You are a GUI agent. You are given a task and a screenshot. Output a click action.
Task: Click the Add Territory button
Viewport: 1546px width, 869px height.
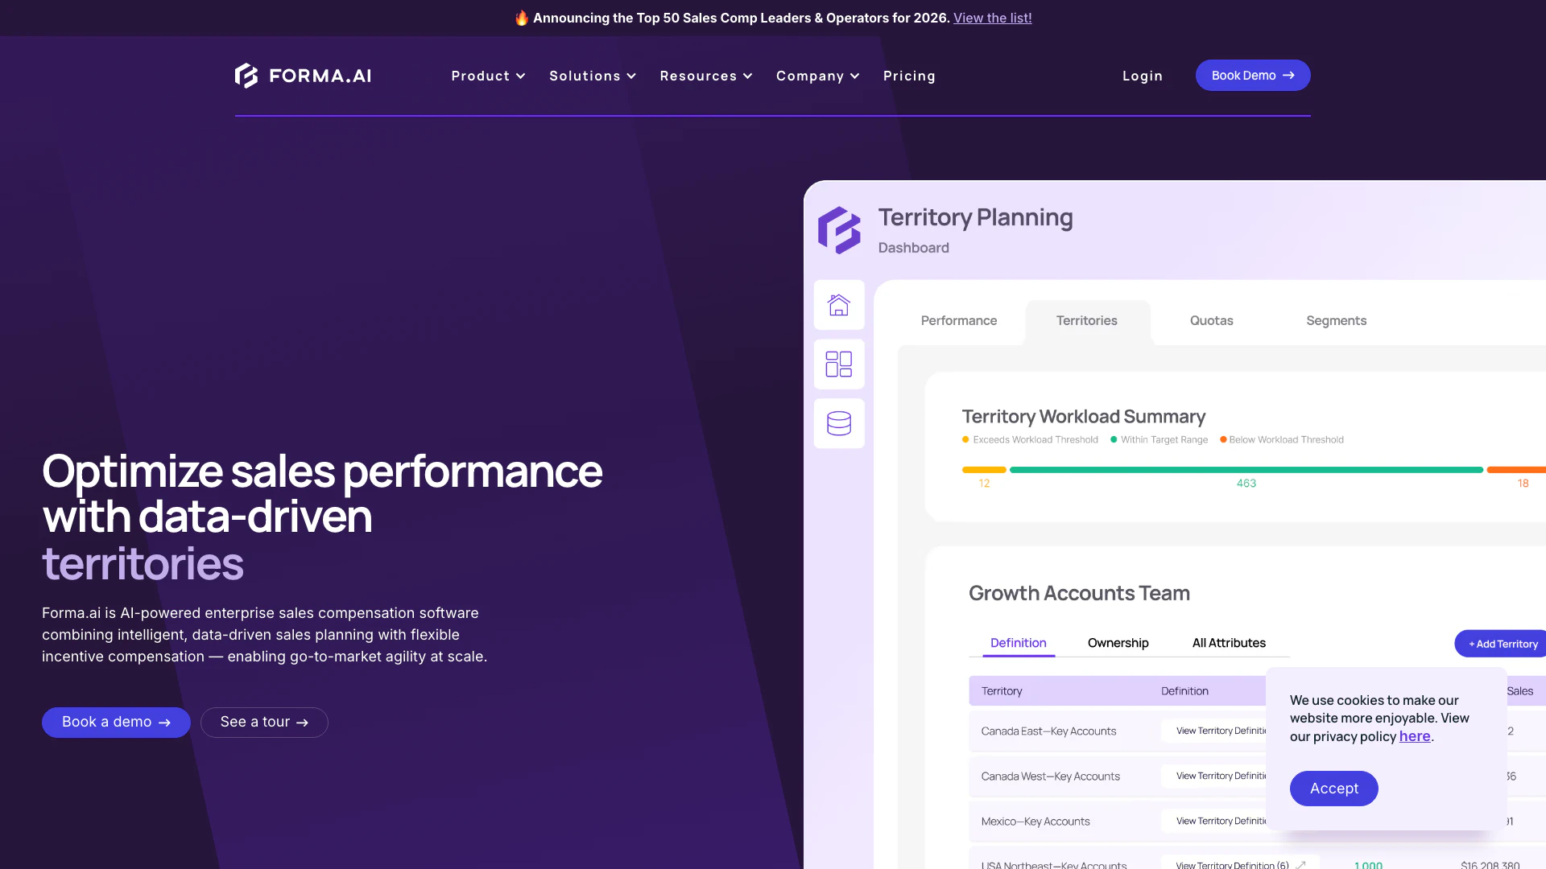(1503, 644)
